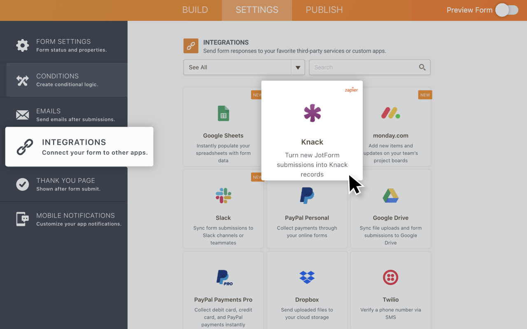Choose the Slack logo icon
527x329 pixels.
pos(223,196)
